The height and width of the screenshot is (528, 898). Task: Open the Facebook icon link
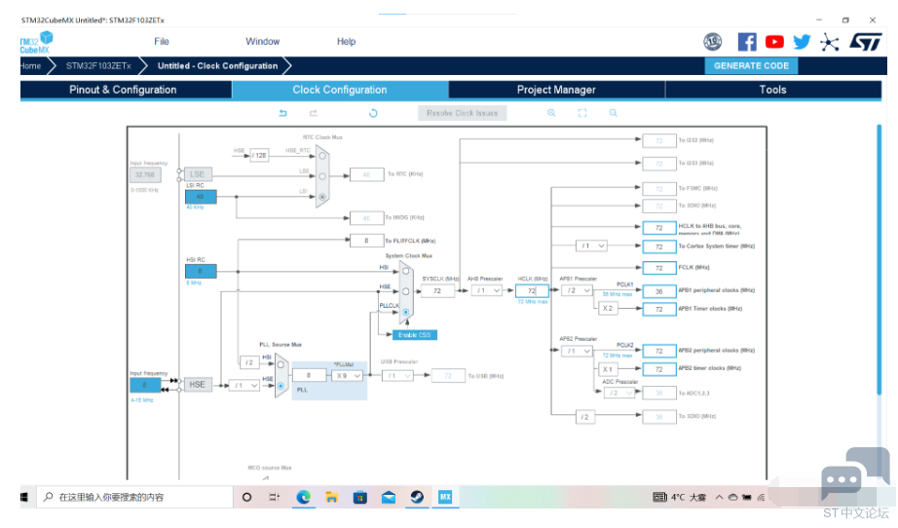click(x=747, y=42)
